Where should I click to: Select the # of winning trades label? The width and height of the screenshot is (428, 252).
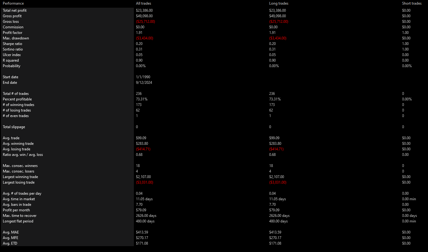point(19,105)
